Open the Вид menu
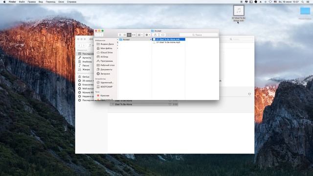Image resolution: width=313 pixels, height=176 pixels. [41, 2]
